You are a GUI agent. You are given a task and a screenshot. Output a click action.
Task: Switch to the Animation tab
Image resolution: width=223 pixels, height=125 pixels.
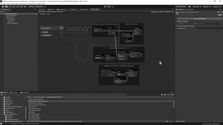[25, 92]
